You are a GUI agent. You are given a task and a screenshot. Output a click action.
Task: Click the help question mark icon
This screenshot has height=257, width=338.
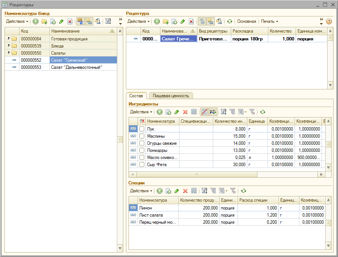click(x=329, y=22)
